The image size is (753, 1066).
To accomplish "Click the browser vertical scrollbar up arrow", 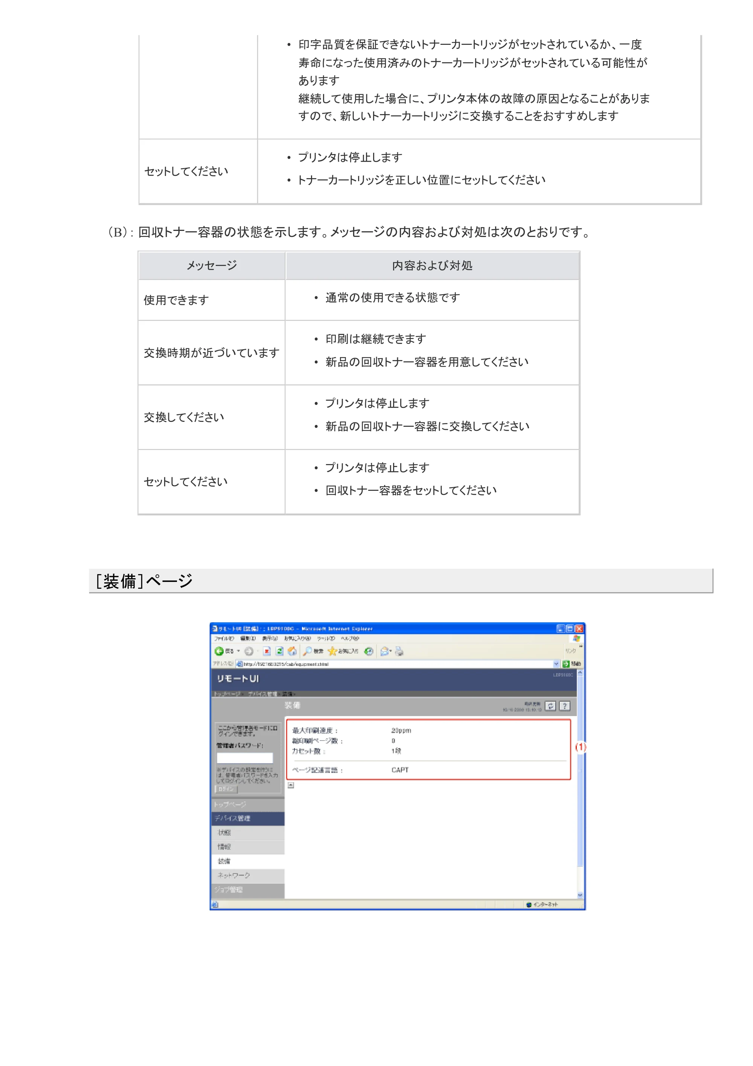I will (580, 672).
